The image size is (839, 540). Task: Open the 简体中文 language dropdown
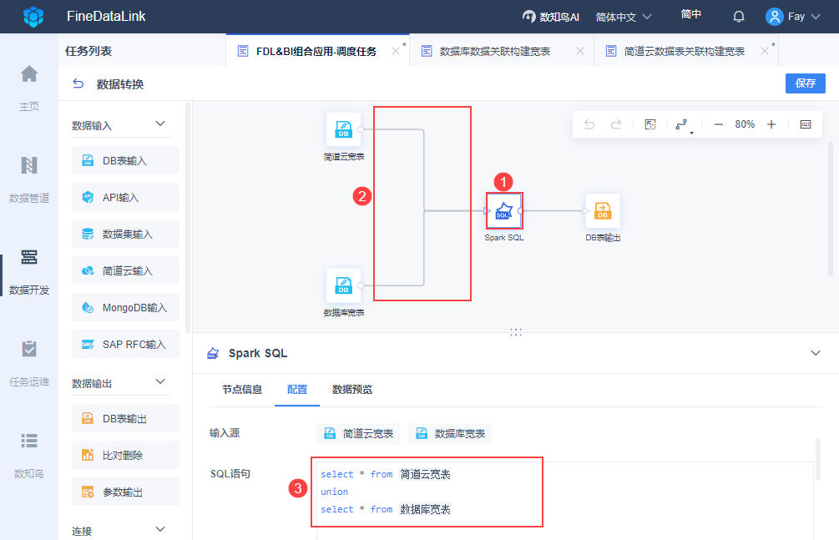(624, 18)
